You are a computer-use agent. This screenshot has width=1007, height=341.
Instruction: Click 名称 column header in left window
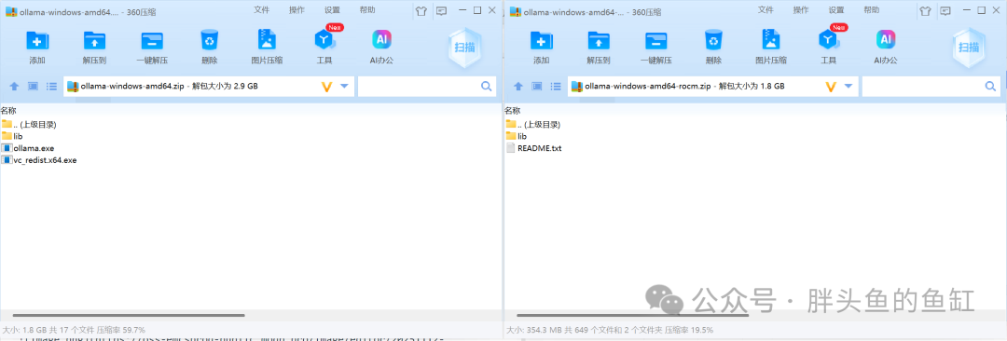pyautogui.click(x=7, y=111)
